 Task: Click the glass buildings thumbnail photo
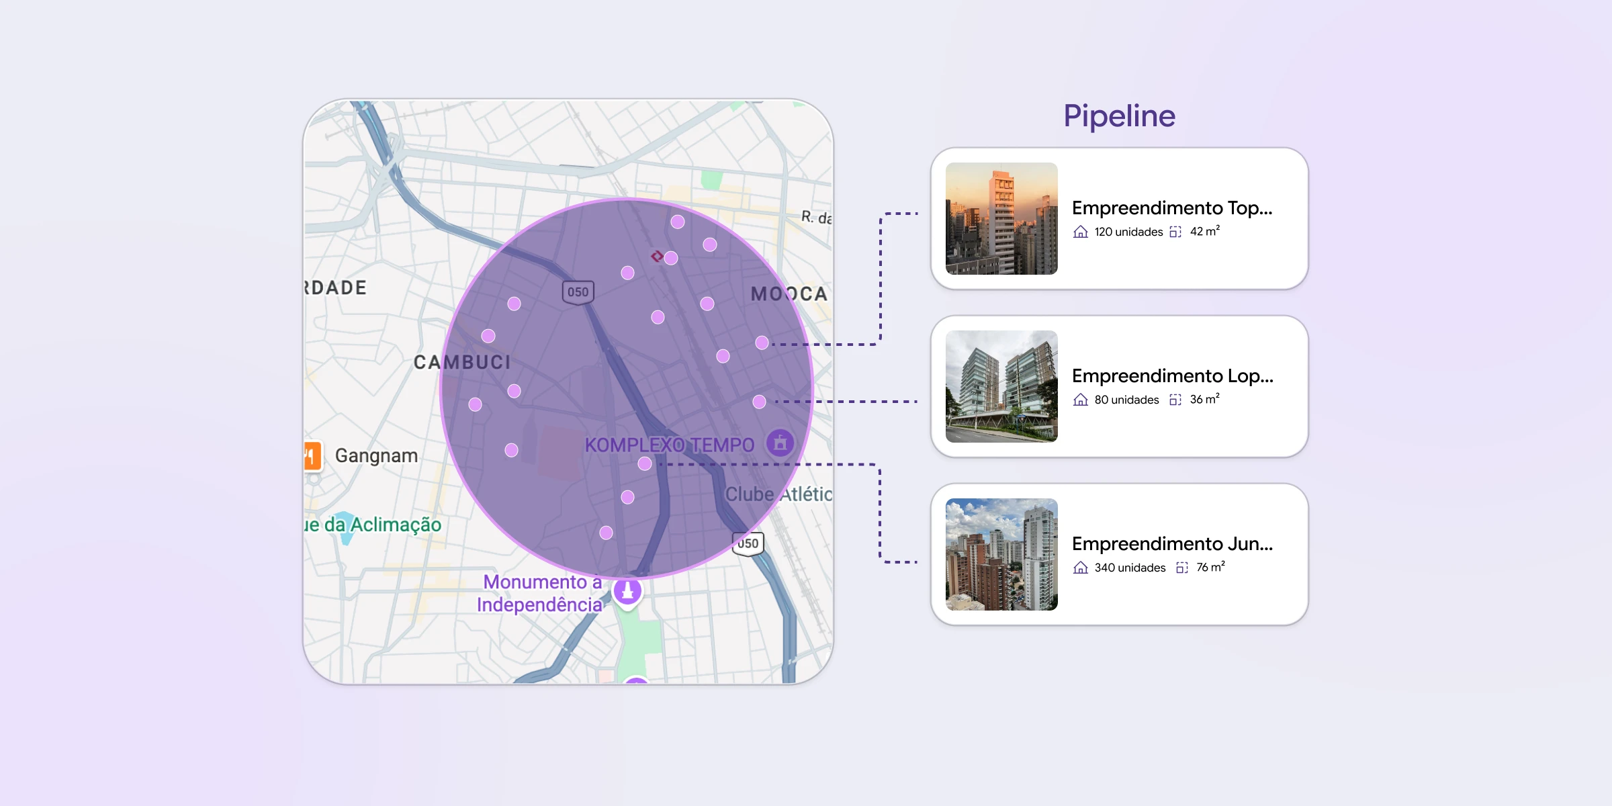[x=1001, y=386]
